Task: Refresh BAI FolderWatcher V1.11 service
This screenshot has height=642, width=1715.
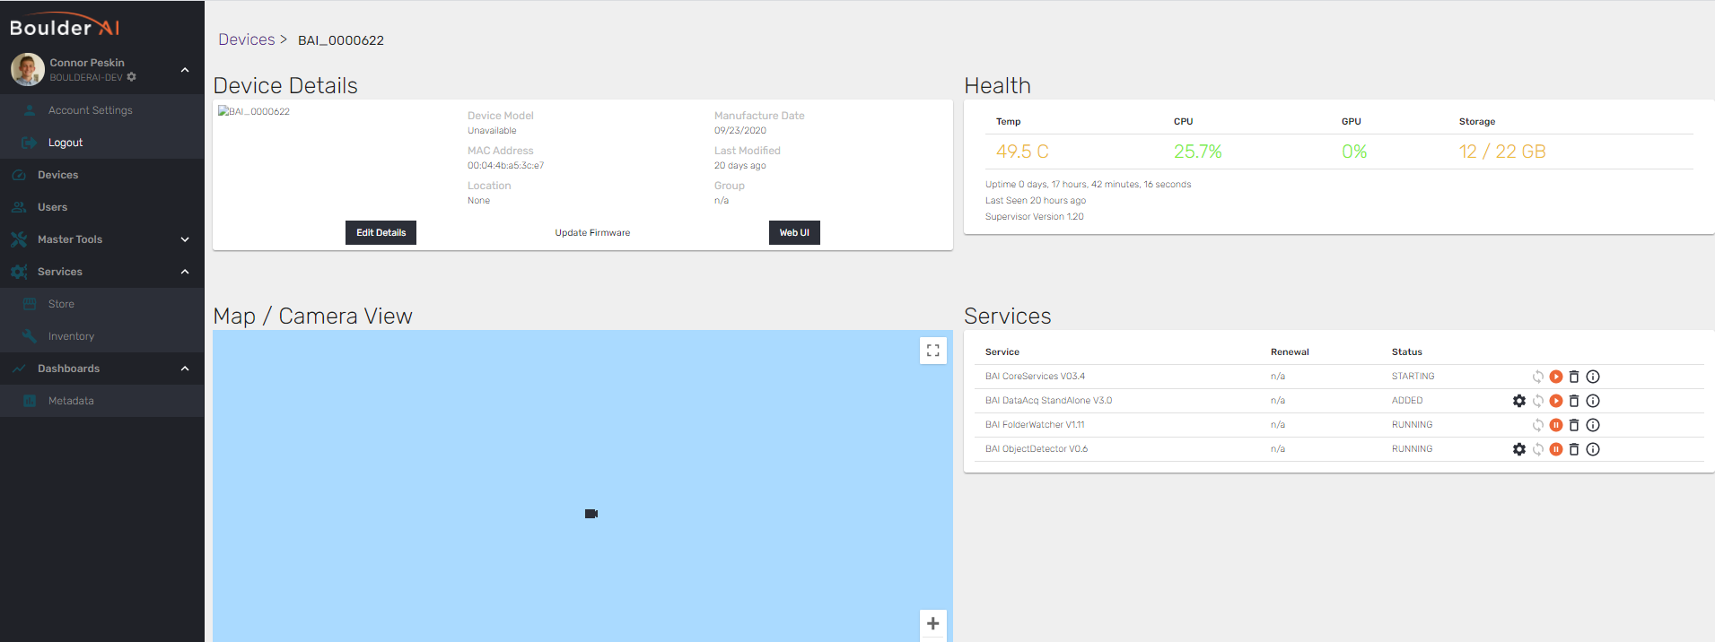Action: (x=1537, y=425)
